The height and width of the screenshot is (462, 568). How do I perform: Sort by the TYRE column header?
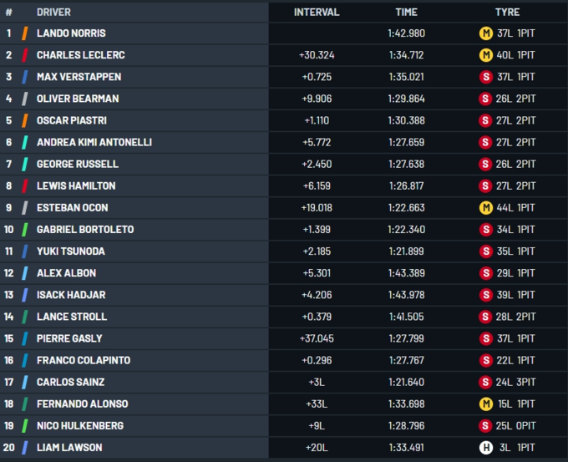pos(507,13)
